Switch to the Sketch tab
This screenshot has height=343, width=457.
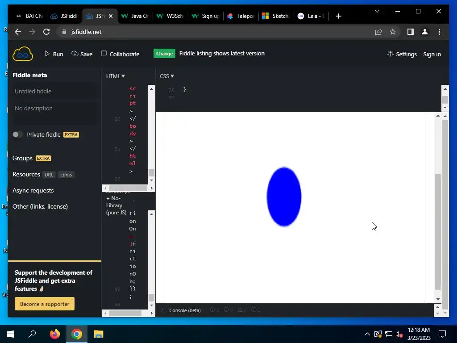tap(277, 16)
